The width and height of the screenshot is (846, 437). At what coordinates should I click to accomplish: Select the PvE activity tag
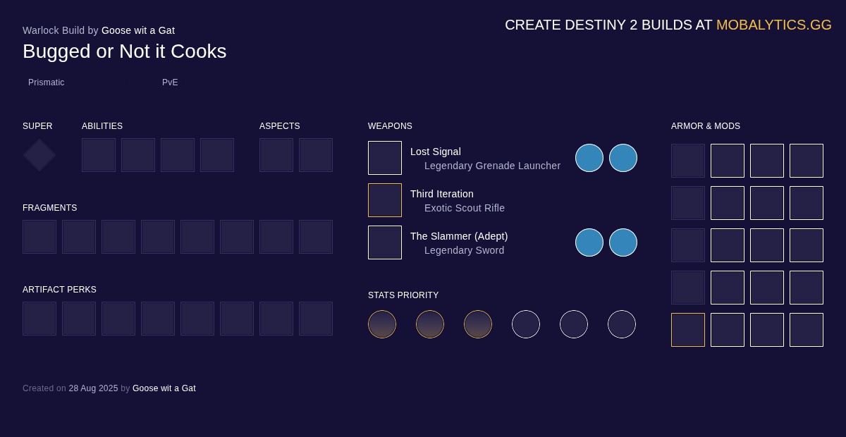coord(170,82)
